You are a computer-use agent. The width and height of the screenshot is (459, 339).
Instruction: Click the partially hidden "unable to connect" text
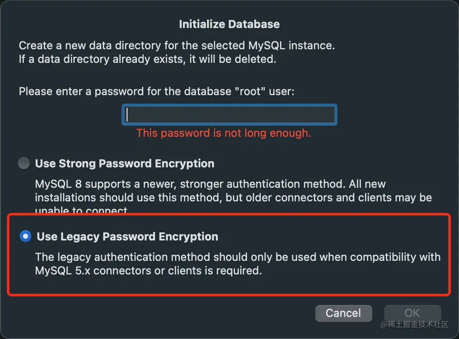click(81, 210)
